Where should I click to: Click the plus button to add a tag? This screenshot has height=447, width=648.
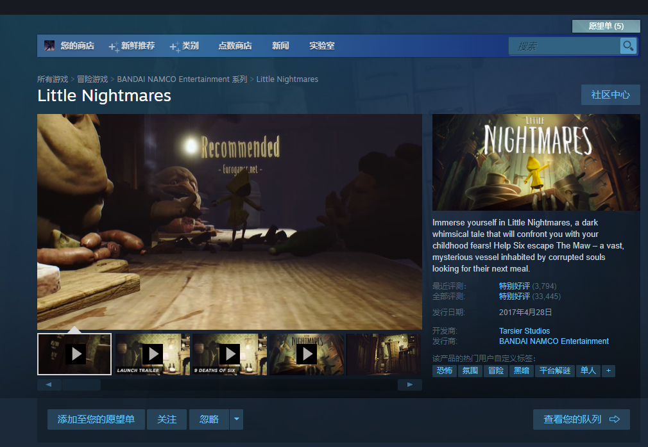tap(608, 371)
